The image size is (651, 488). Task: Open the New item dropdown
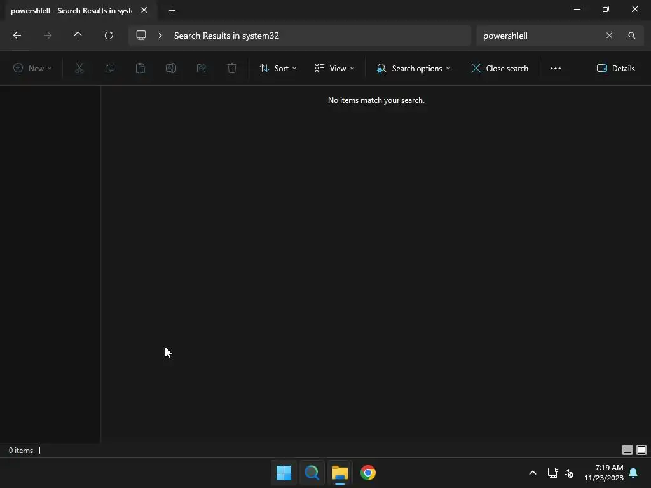[32, 69]
